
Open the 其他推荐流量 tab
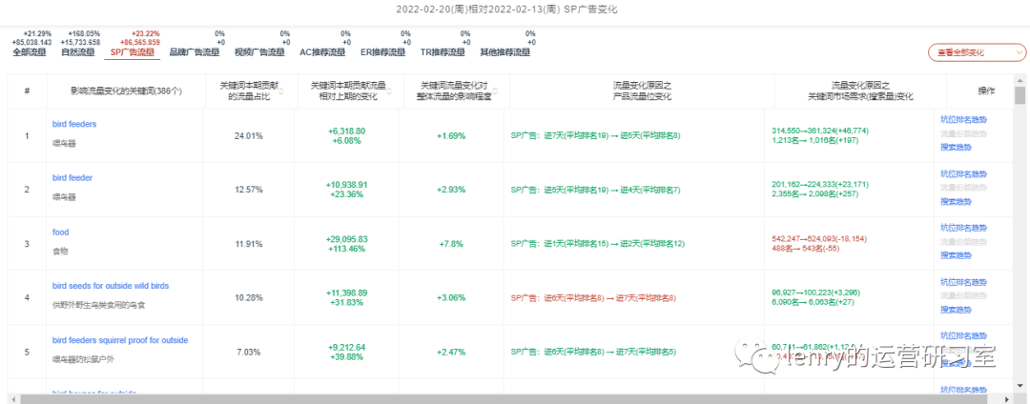click(505, 51)
